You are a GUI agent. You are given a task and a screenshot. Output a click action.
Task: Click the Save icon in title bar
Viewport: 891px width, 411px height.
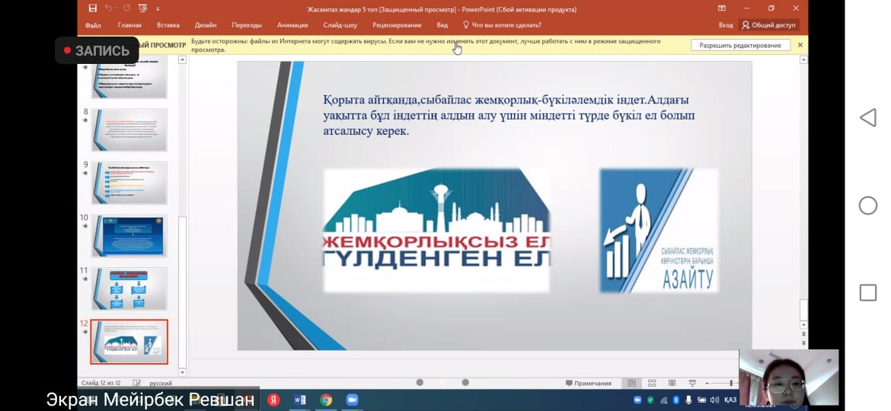click(x=92, y=9)
